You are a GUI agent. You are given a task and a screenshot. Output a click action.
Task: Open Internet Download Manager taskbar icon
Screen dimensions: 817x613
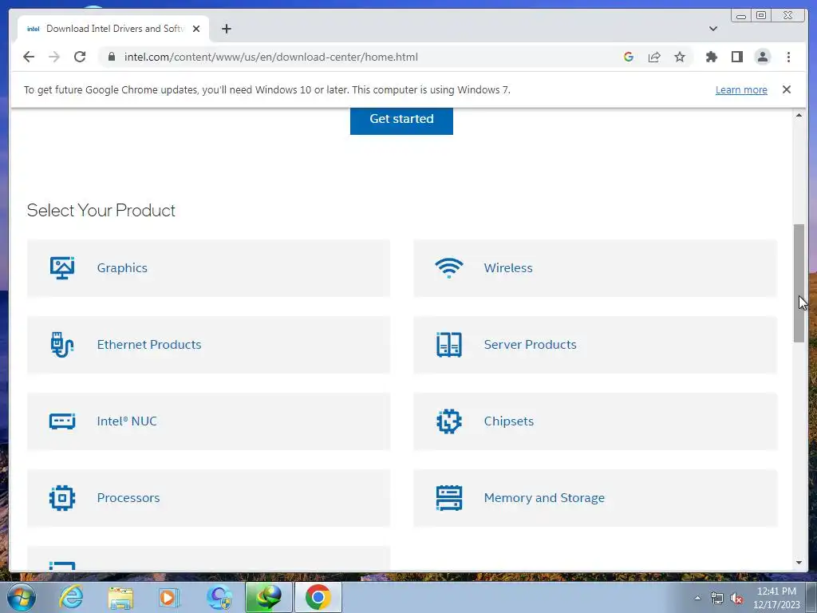268,597
